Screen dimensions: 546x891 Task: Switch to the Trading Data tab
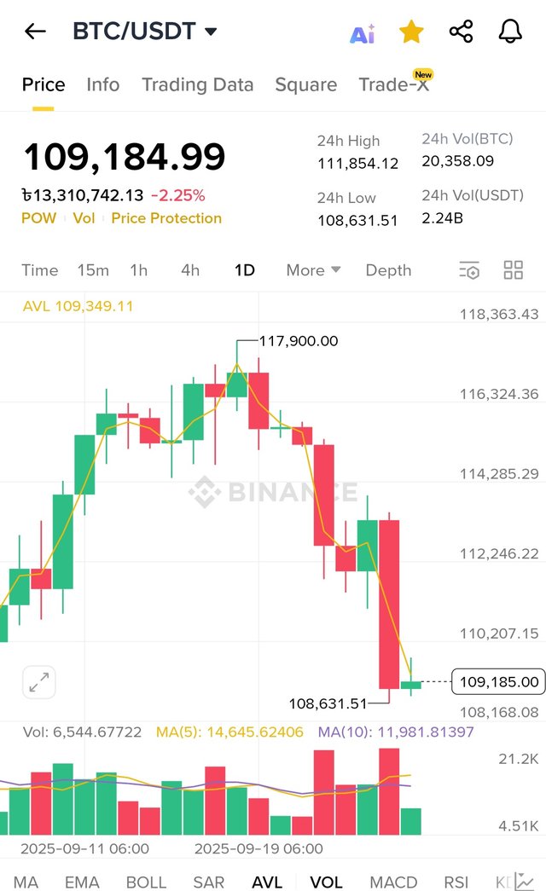[197, 84]
